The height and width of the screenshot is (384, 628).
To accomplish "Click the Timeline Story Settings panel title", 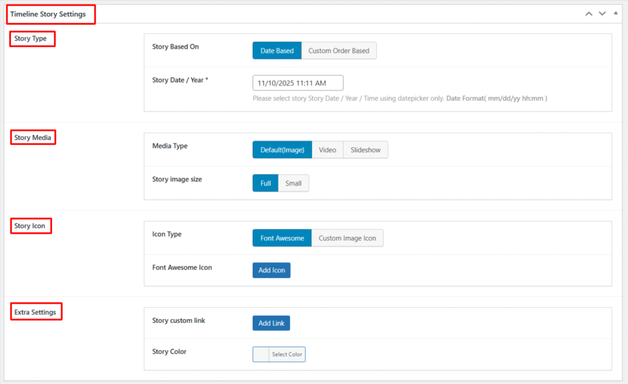I will 50,13.
